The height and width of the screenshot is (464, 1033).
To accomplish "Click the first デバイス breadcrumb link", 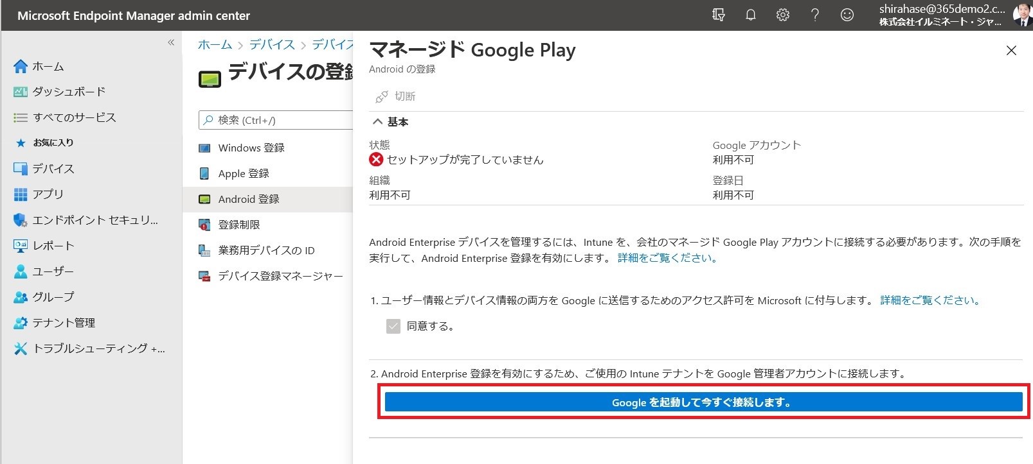I will 272,45.
